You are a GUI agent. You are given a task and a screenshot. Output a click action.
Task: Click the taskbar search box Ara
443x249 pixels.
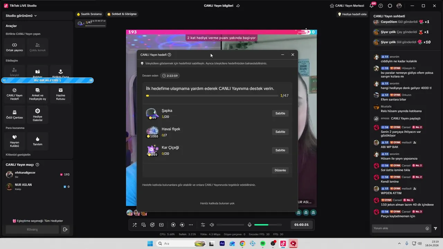coord(181,243)
